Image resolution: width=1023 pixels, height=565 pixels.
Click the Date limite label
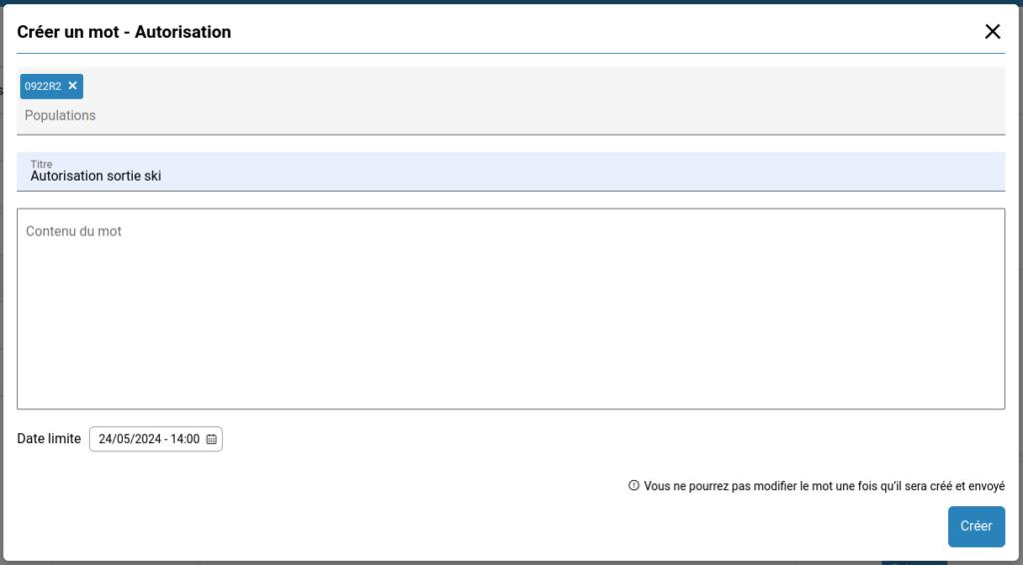coord(49,439)
